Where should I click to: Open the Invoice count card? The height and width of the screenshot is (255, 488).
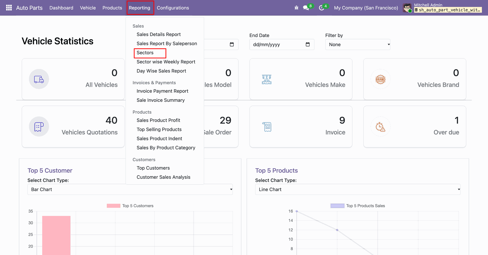pos(301,127)
